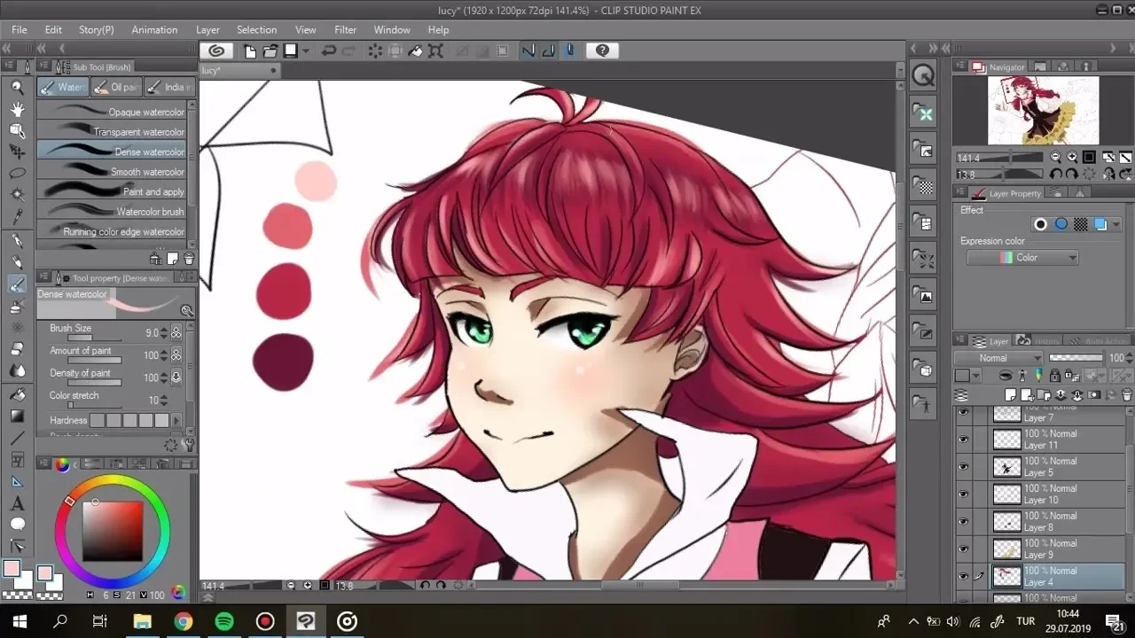This screenshot has height=638, width=1135.
Task: Click the Scale/Rotate transform icon
Action: [x=435, y=51]
